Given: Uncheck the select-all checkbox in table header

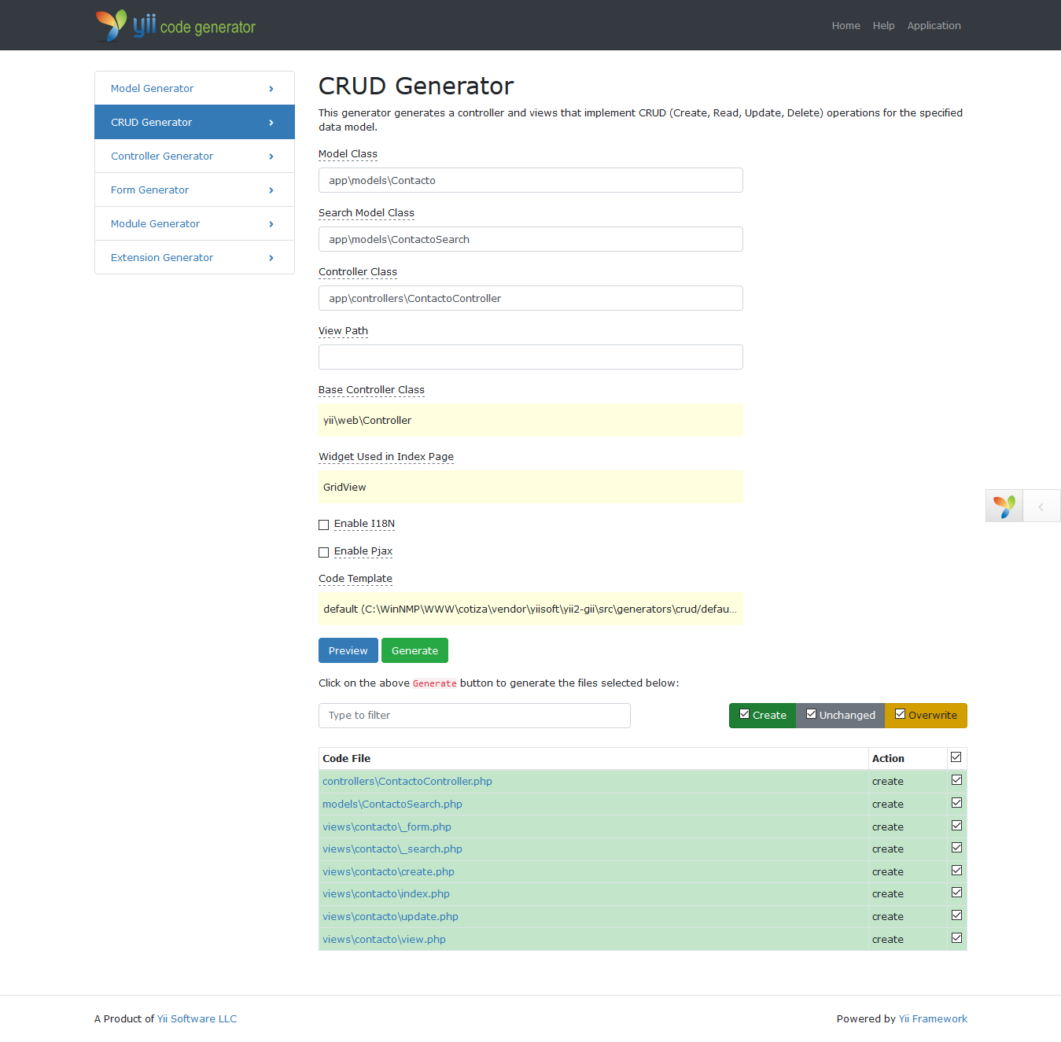Looking at the screenshot, I should (x=956, y=757).
